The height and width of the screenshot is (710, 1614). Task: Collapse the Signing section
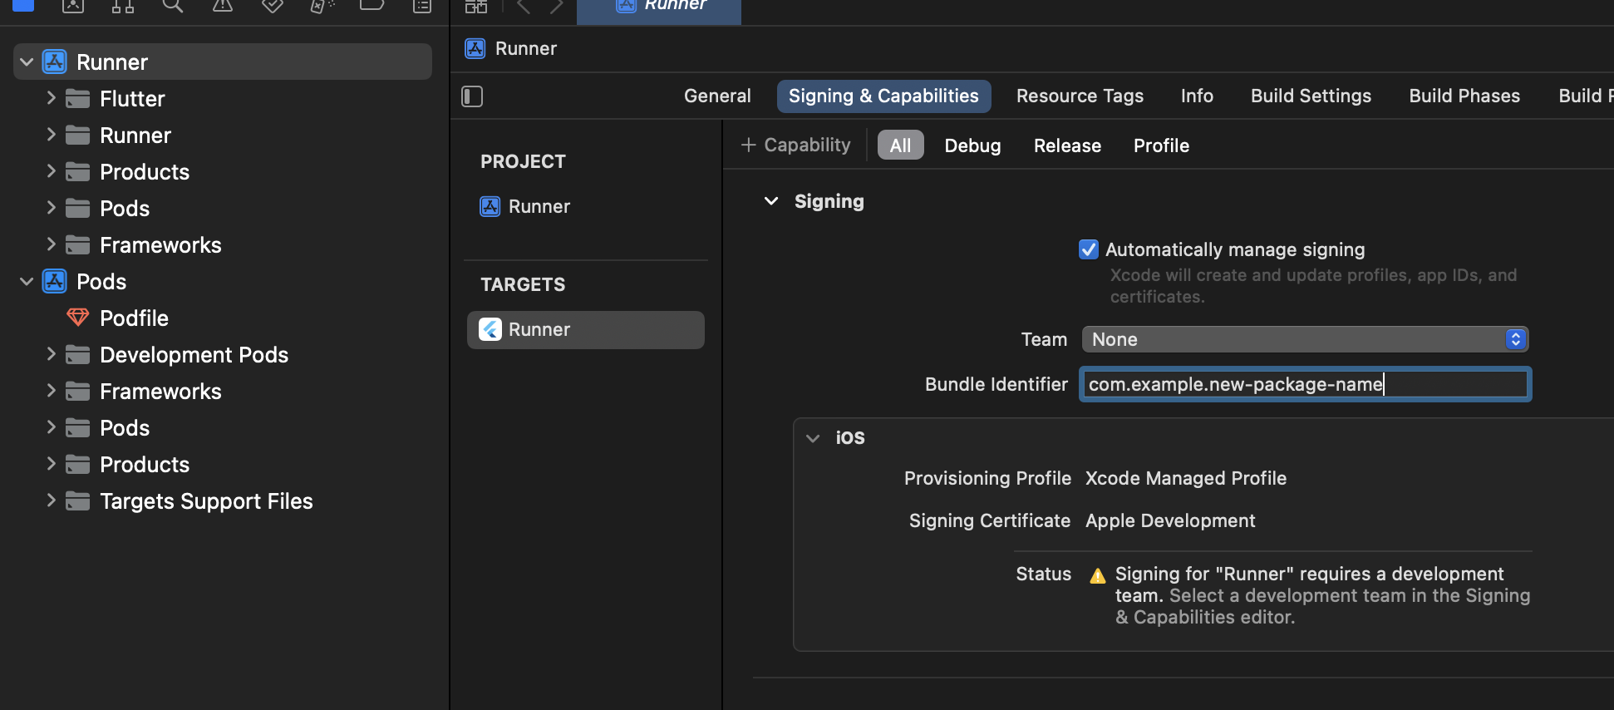771,201
